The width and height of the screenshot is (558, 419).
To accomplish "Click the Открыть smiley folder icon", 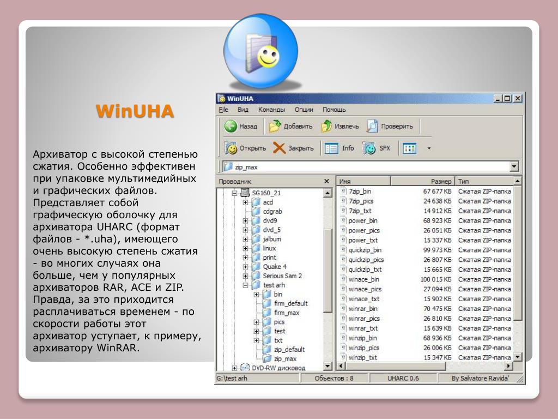I will click(x=231, y=148).
